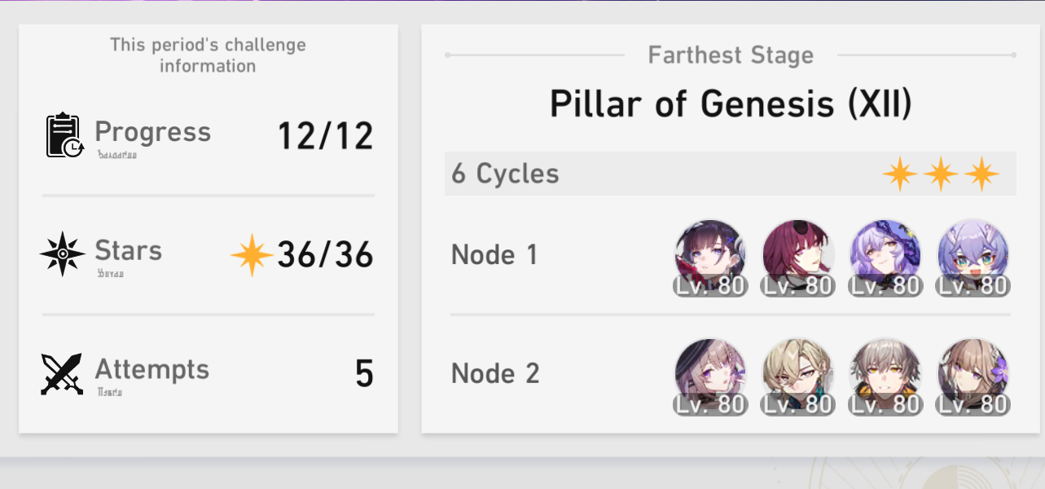Click the third star in the 6 Cycles row
The height and width of the screenshot is (489, 1045).
[981, 174]
